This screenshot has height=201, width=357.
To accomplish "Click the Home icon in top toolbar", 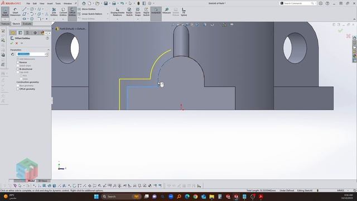I will [x=84, y=3].
